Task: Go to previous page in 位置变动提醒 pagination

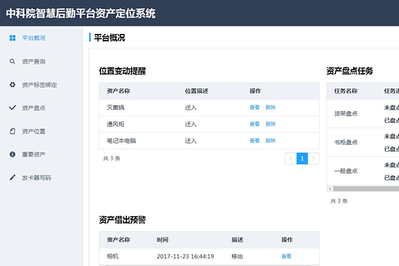Action: pos(291,158)
